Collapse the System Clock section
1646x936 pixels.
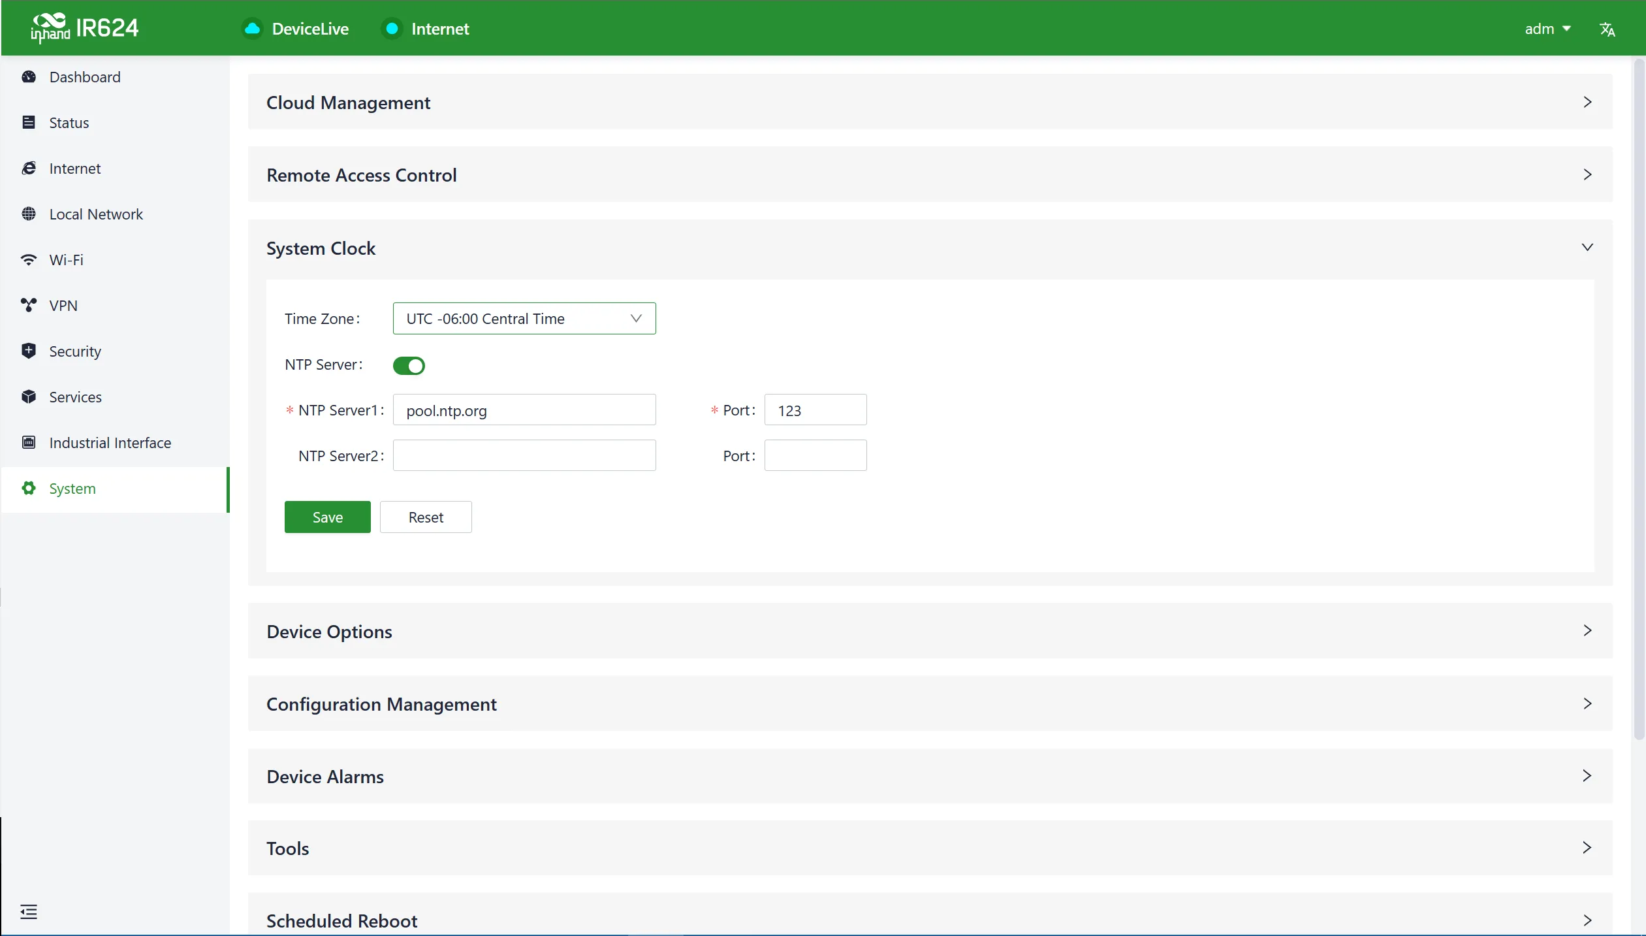930,248
